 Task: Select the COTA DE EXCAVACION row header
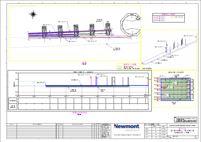[x=13, y=107]
